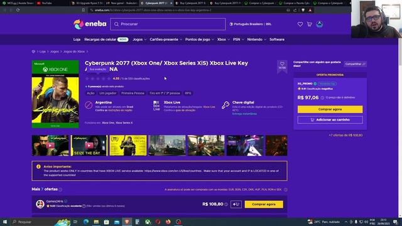Open Windows Start menu
The image size is (402, 226).
5,222
